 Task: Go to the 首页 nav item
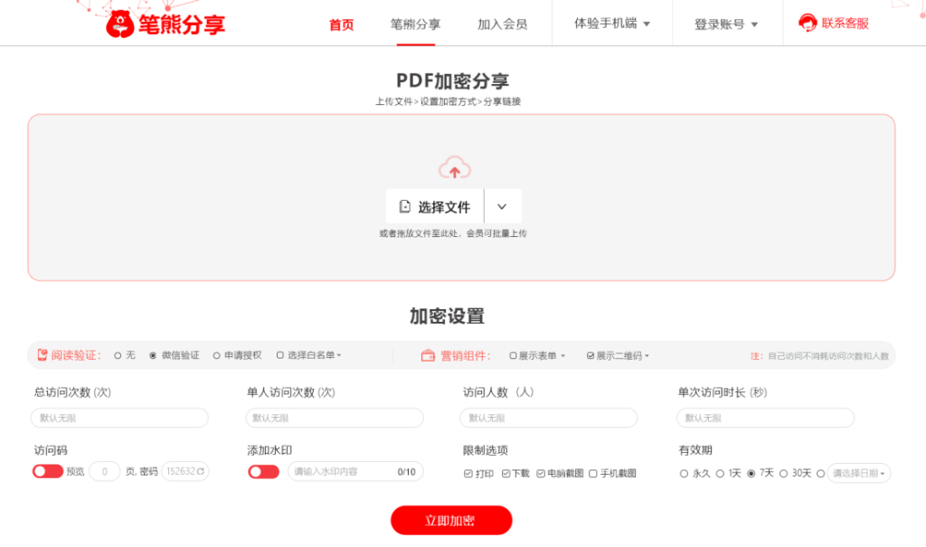[341, 24]
